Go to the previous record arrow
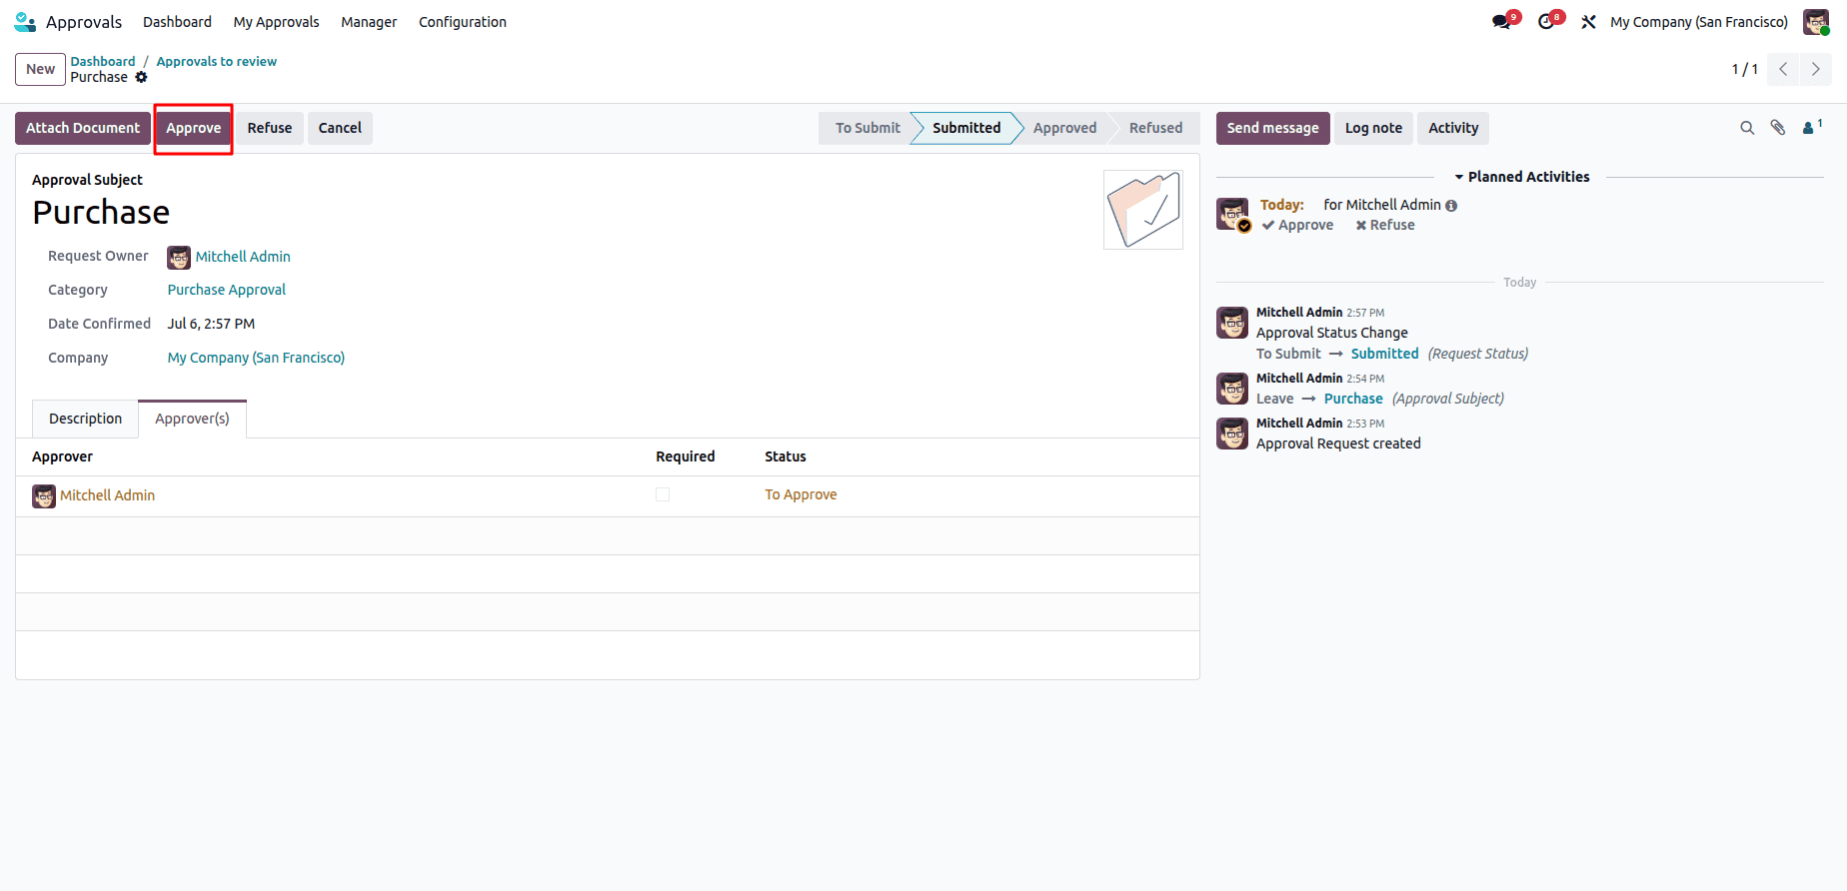This screenshot has width=1847, height=891. [1783, 69]
